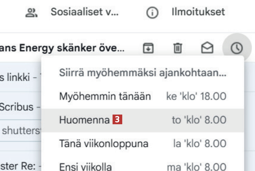Click the snooze clock icon
Screen dimensions: 255x171
237,49
